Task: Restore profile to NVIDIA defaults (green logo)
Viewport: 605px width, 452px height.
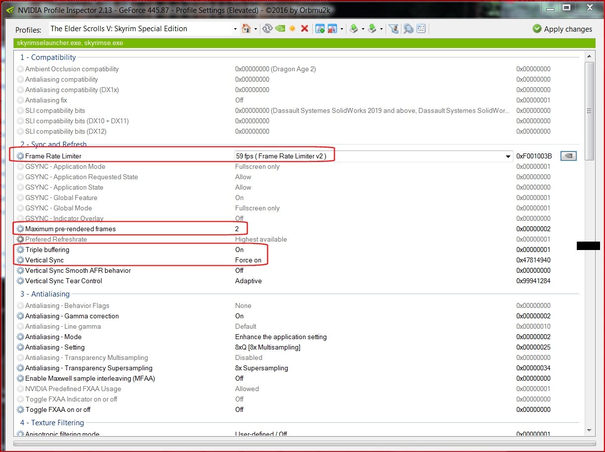Action: [280, 29]
